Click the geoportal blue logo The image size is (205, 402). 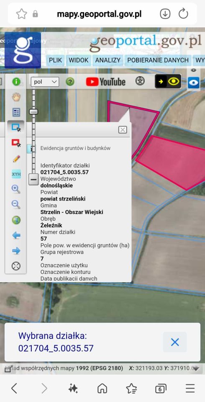pyautogui.click(x=23, y=50)
